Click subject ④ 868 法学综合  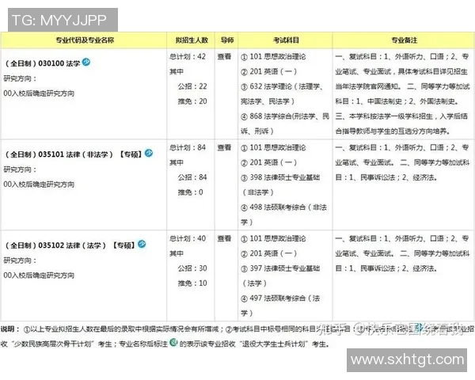285,123
